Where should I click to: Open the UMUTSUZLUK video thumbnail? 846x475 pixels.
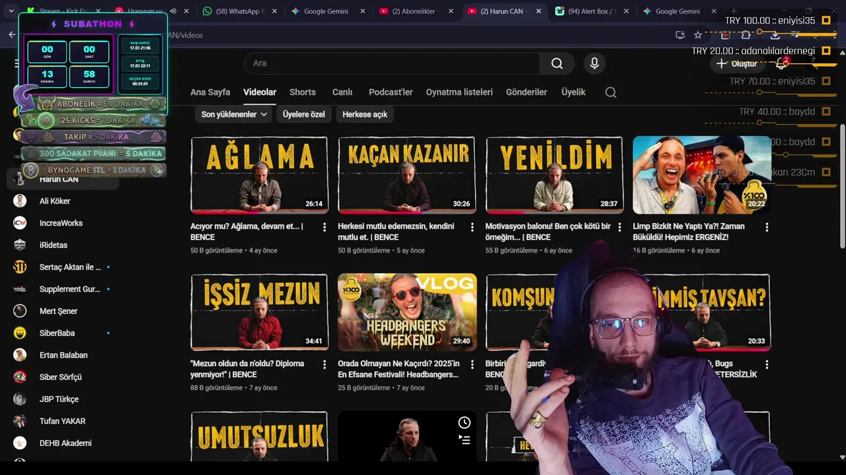coord(259,436)
